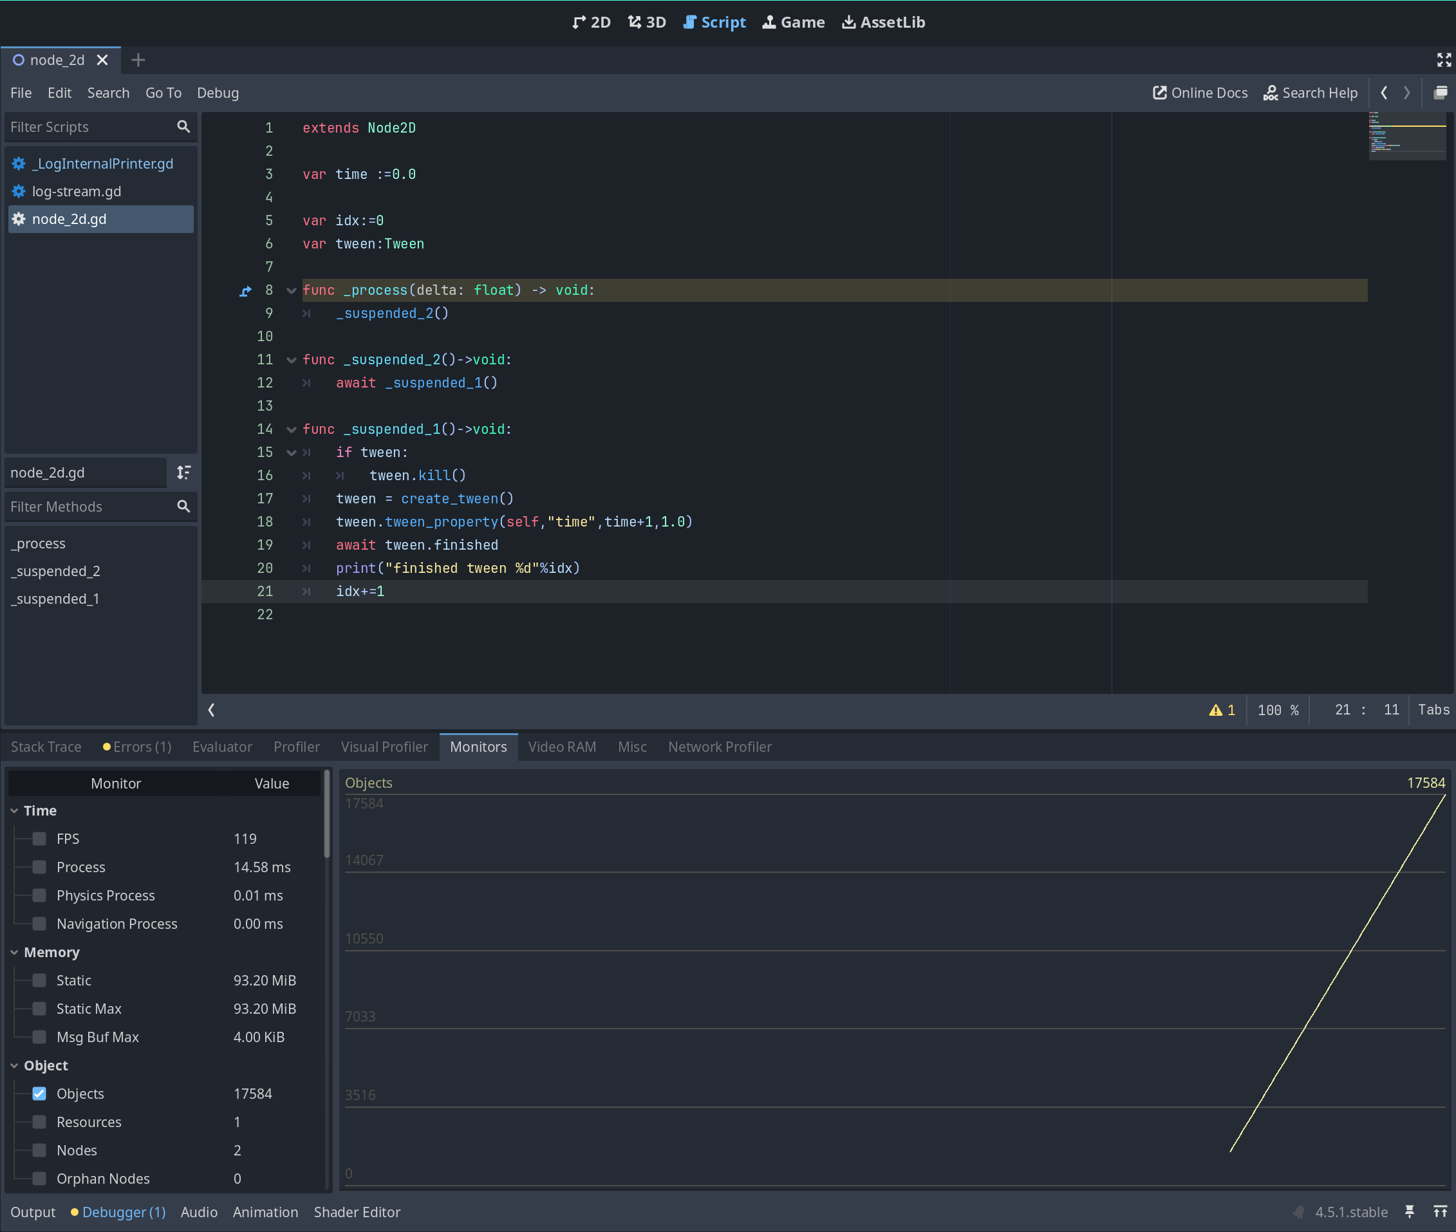The width and height of the screenshot is (1456, 1232).
Task: Collapse the Memory monitor group
Action: 15,953
